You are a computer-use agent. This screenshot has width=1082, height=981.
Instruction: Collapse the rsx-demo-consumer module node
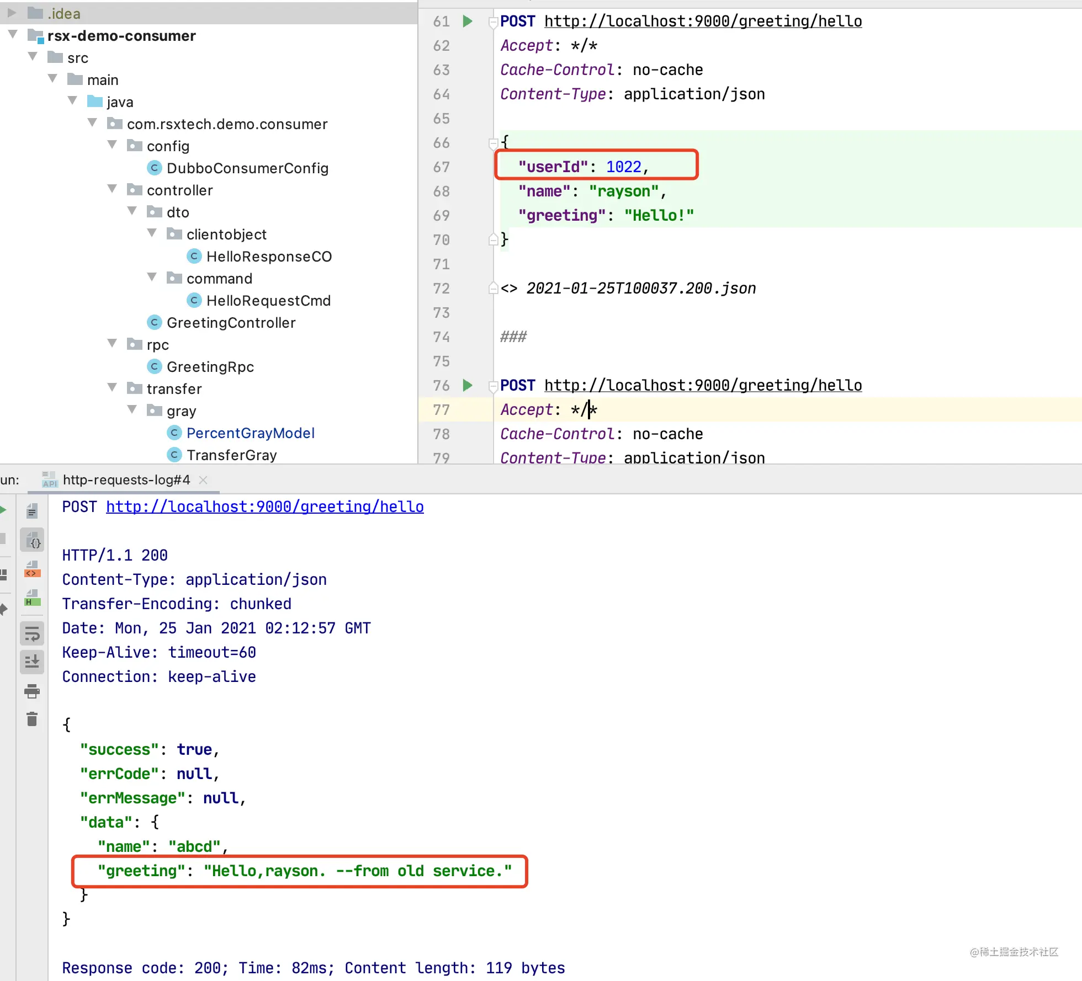coord(13,35)
